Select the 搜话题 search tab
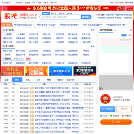This screenshot has width=134, height=134. pyautogui.click(x=70, y=13)
